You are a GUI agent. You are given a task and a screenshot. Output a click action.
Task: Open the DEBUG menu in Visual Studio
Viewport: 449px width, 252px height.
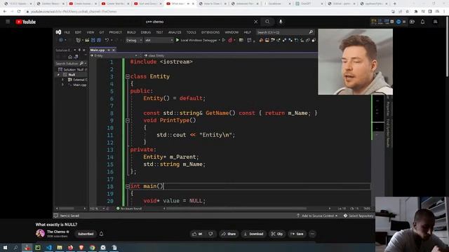click(146, 32)
